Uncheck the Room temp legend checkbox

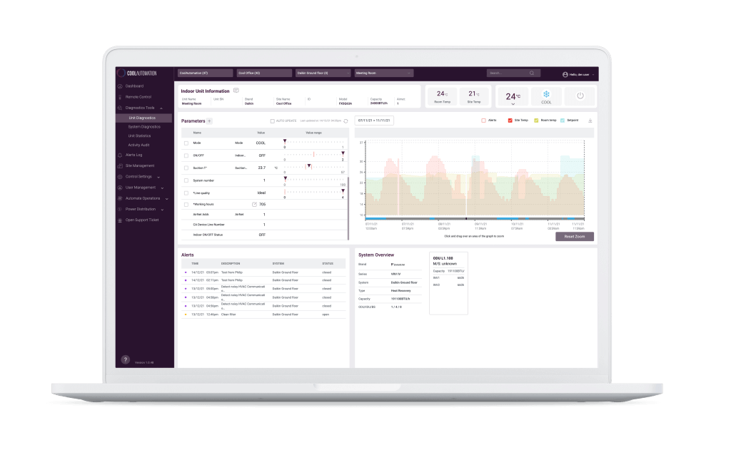coord(536,121)
